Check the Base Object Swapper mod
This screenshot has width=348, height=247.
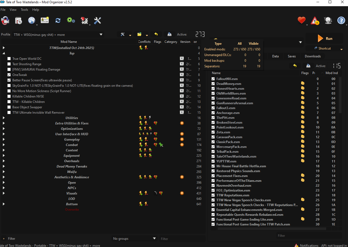point(9,107)
